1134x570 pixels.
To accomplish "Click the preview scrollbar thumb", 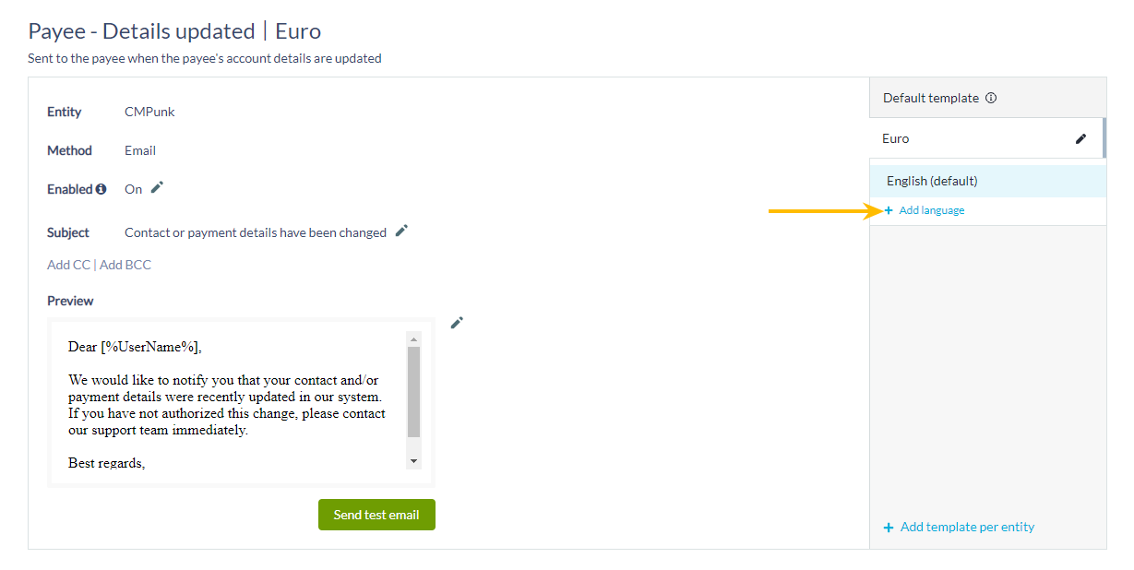I will 413,392.
